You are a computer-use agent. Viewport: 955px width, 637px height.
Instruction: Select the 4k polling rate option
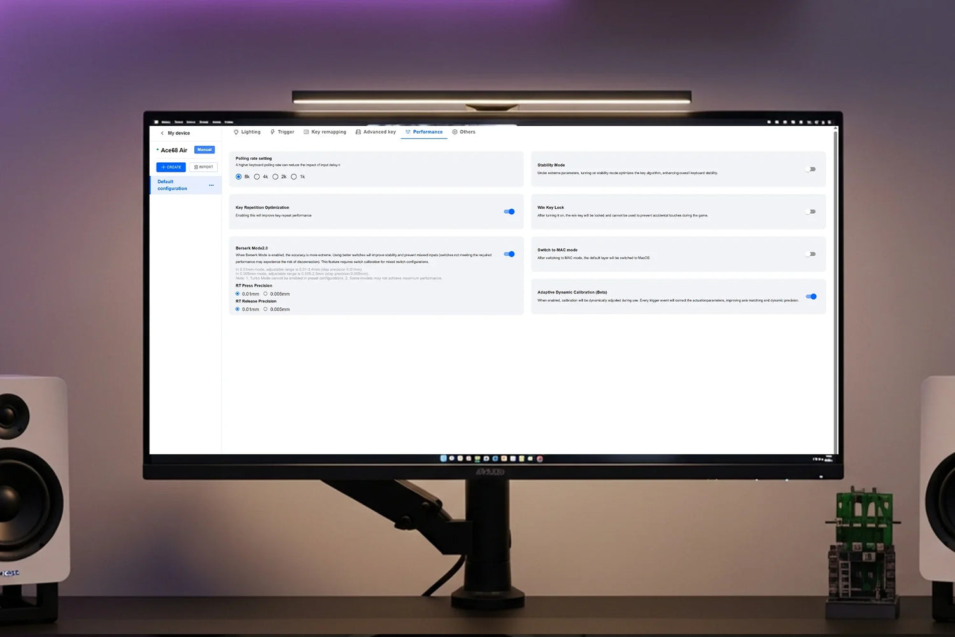click(x=257, y=176)
